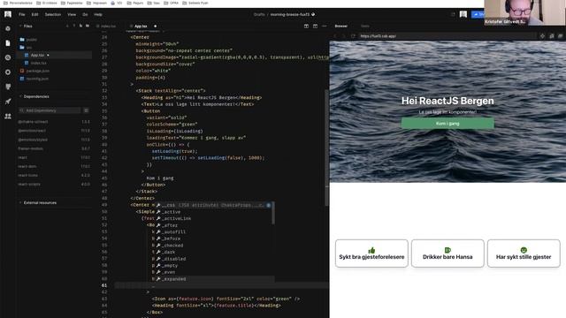Focus the Add Dependency search field
The width and height of the screenshot is (566, 318).
(x=50, y=110)
